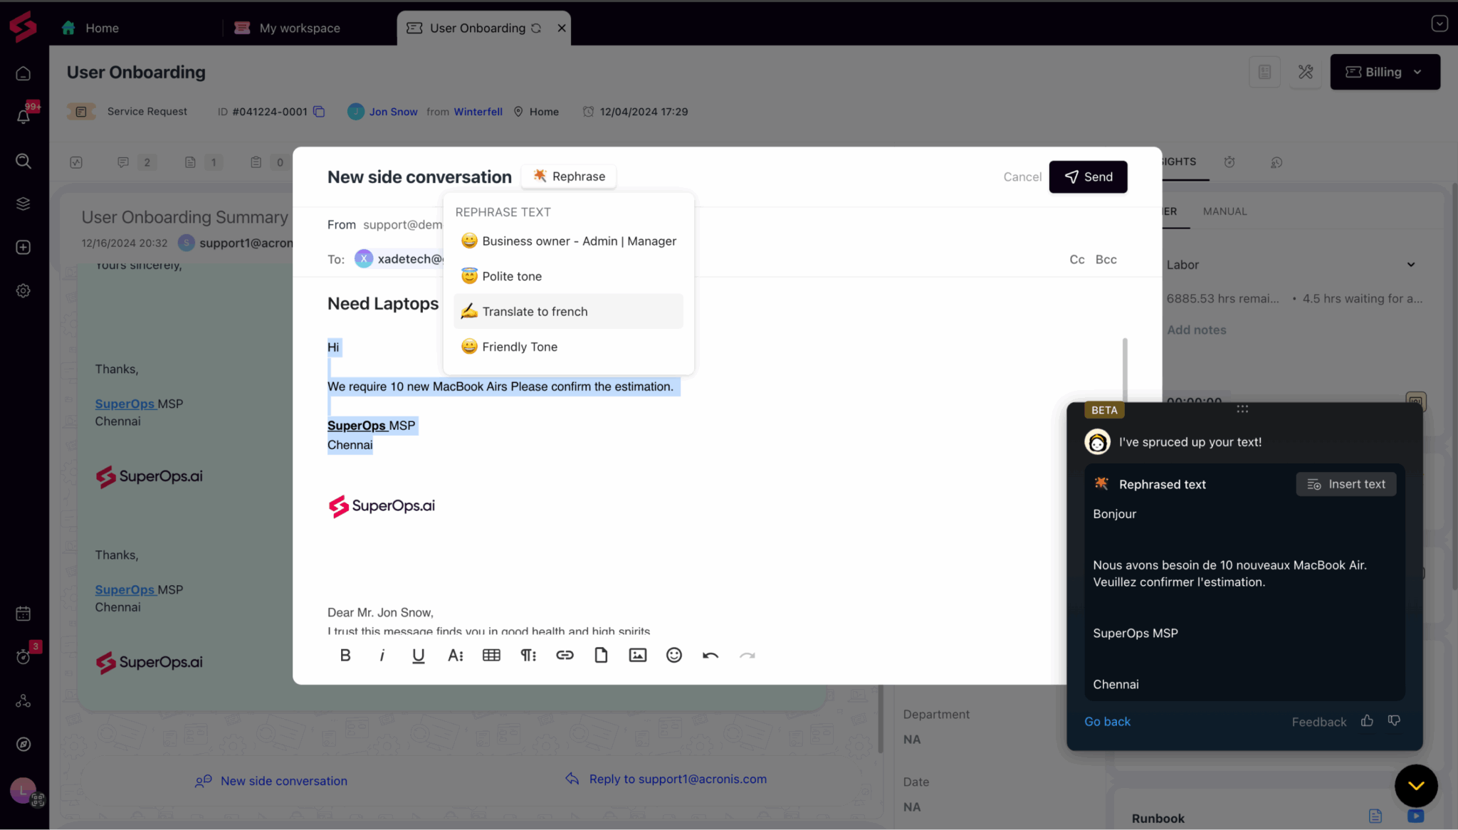Image resolution: width=1458 pixels, height=830 pixels.
Task: Open the Runbook video icon
Action: (1416, 816)
